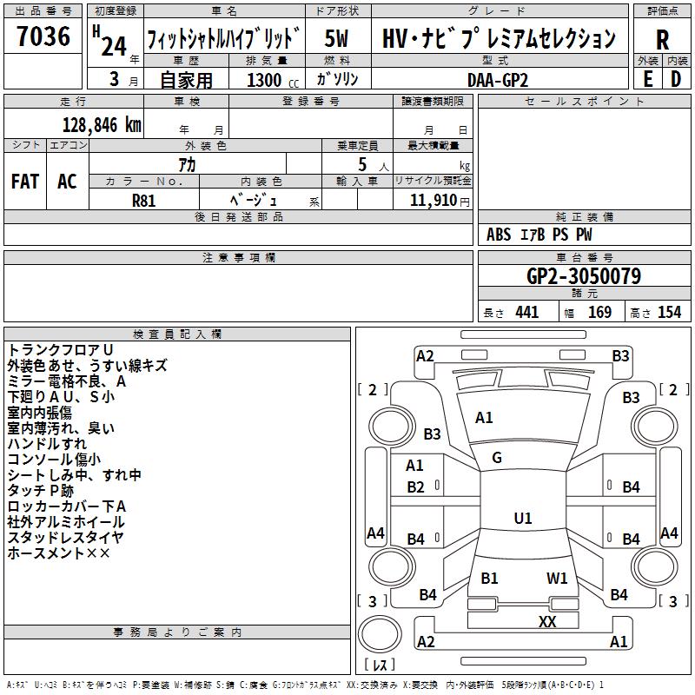695x695 pixels.
Task: Click model code DAA-GP2
Action: pos(498,80)
